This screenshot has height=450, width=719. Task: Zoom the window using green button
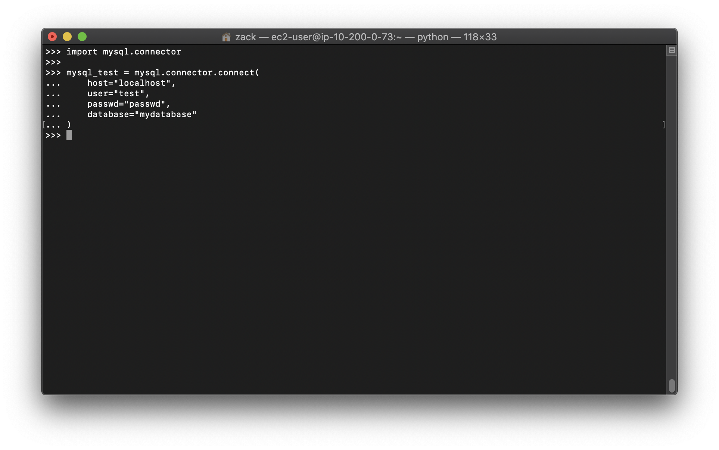tap(82, 37)
